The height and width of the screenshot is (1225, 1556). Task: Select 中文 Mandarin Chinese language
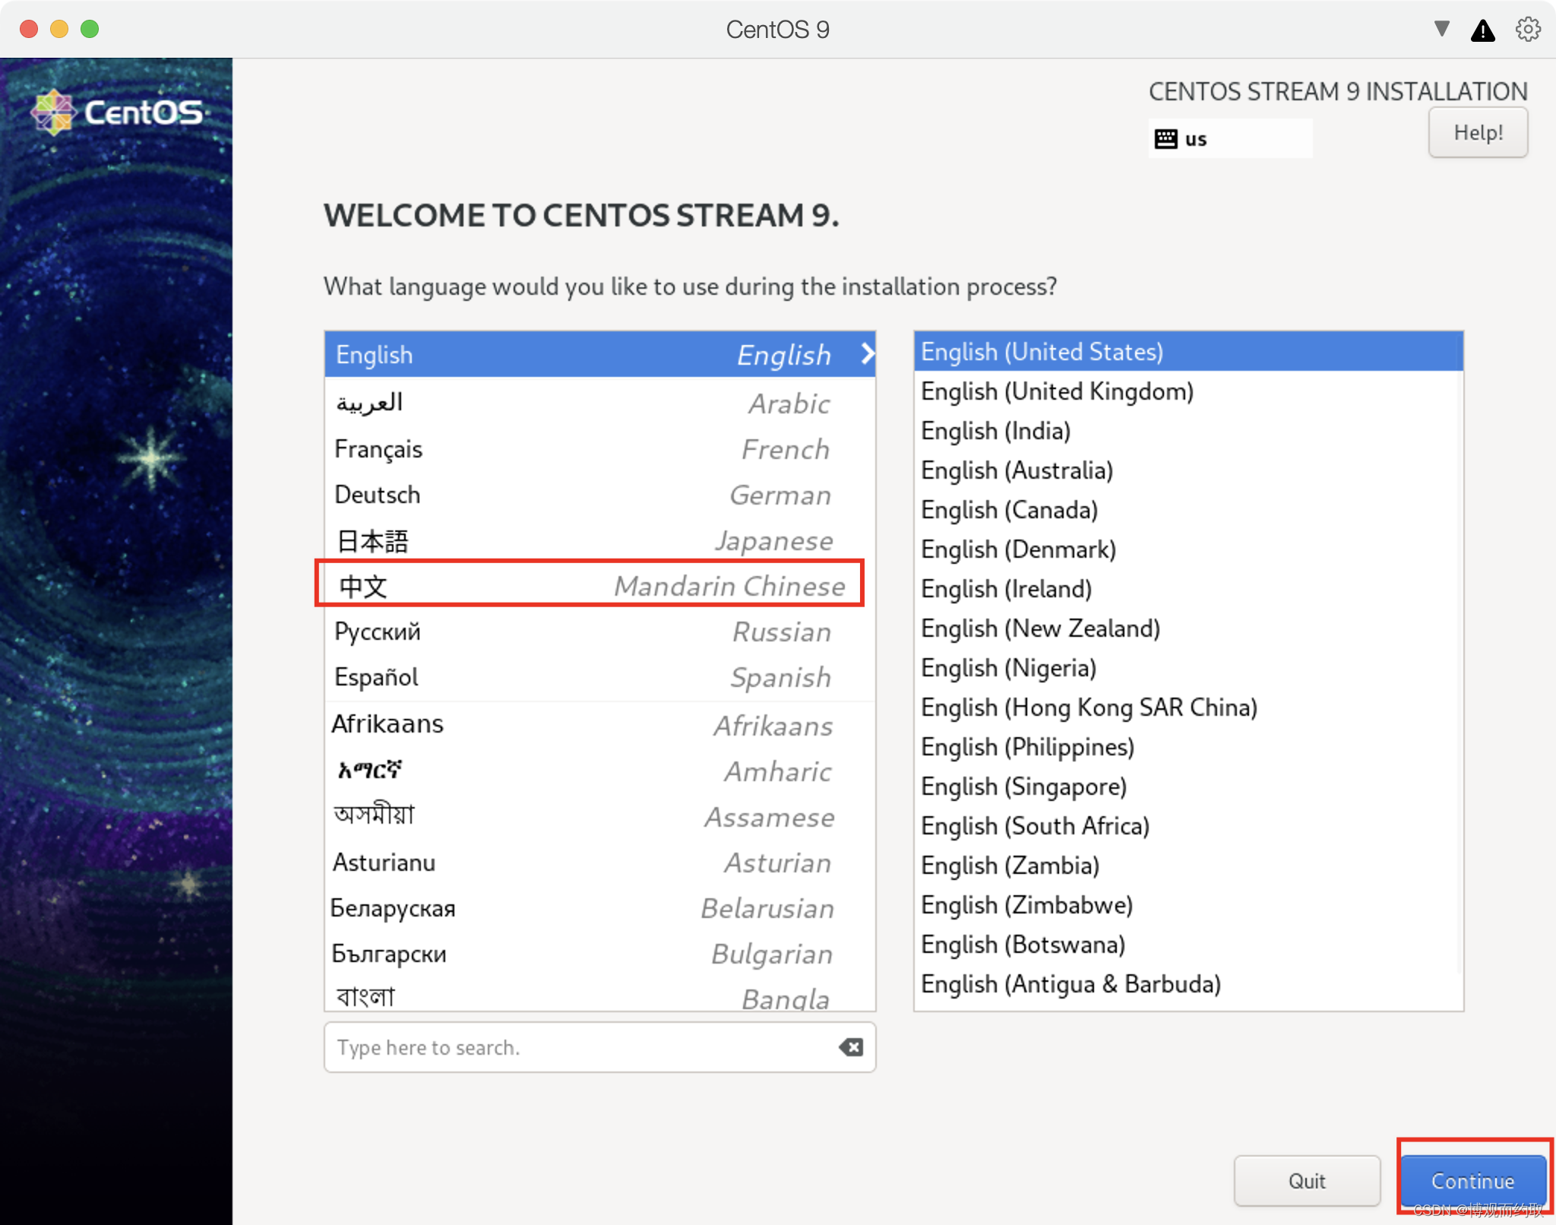(599, 585)
